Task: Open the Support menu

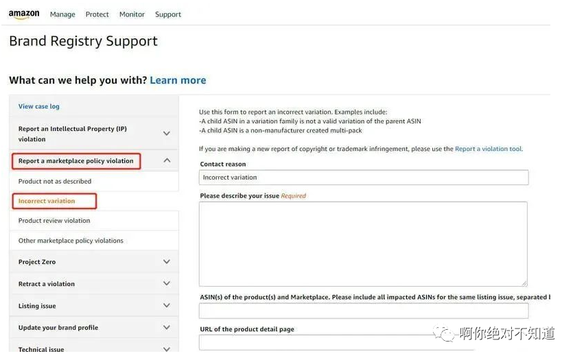Action: pos(168,14)
